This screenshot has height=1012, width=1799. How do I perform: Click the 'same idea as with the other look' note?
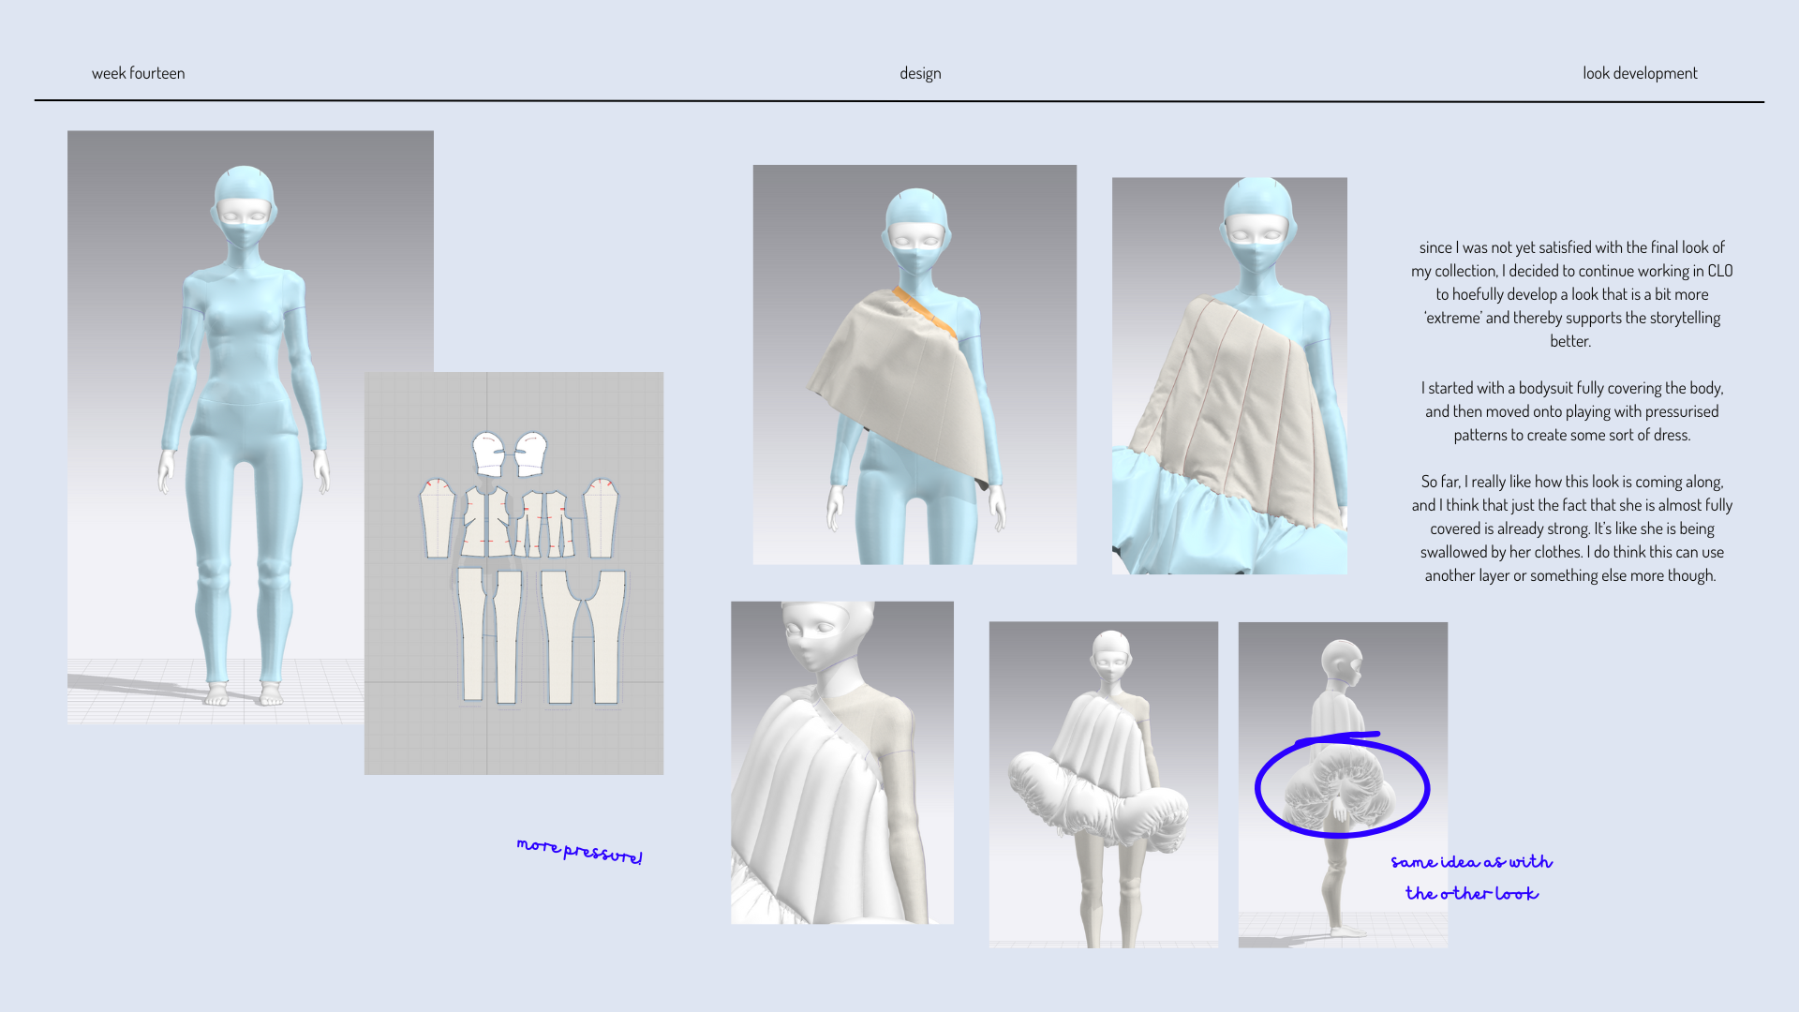pos(1472,876)
